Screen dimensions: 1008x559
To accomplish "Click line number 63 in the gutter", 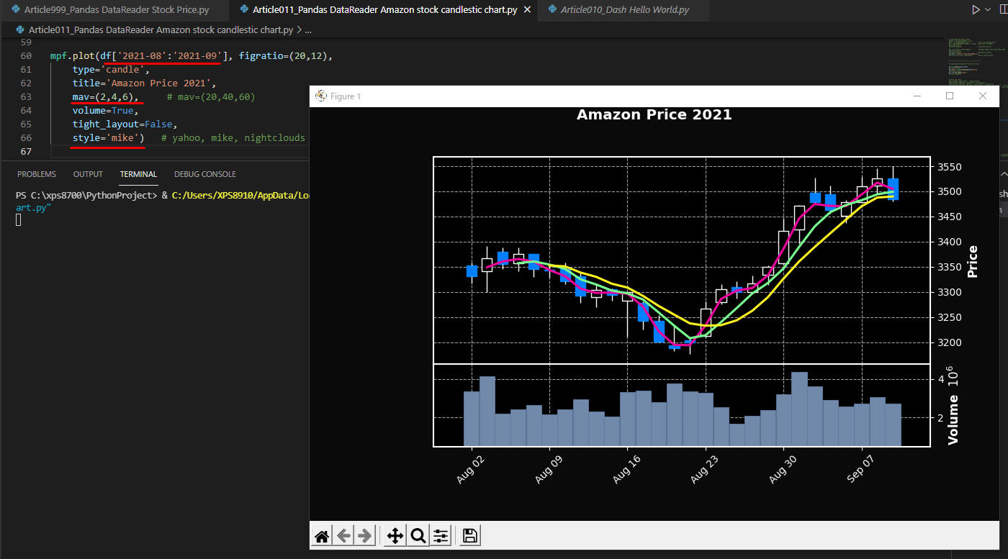I will [x=26, y=97].
